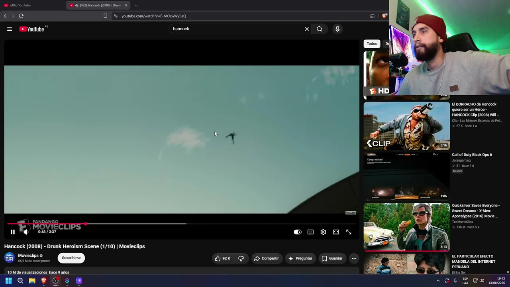Open the Windows Start menu

click(8, 281)
